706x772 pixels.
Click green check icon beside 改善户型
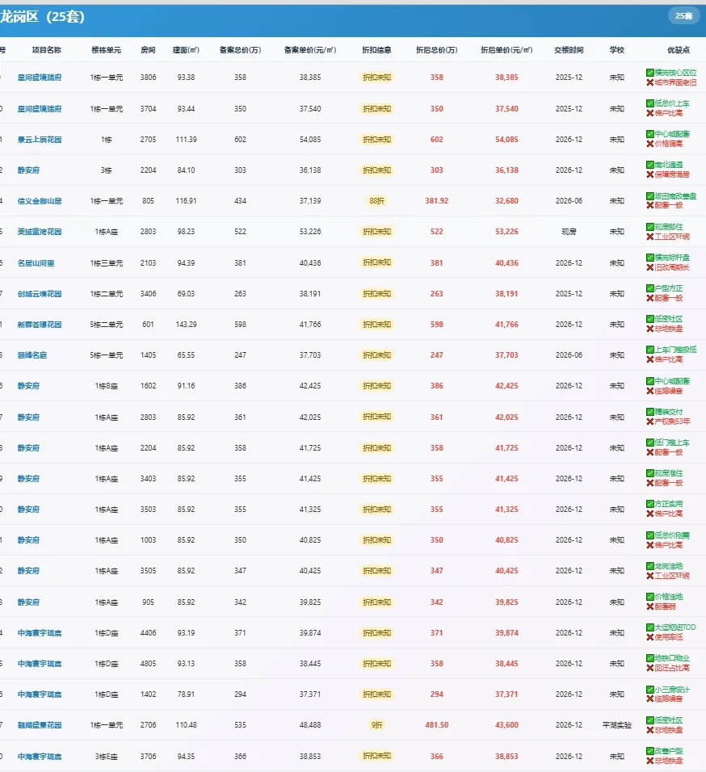pos(650,751)
